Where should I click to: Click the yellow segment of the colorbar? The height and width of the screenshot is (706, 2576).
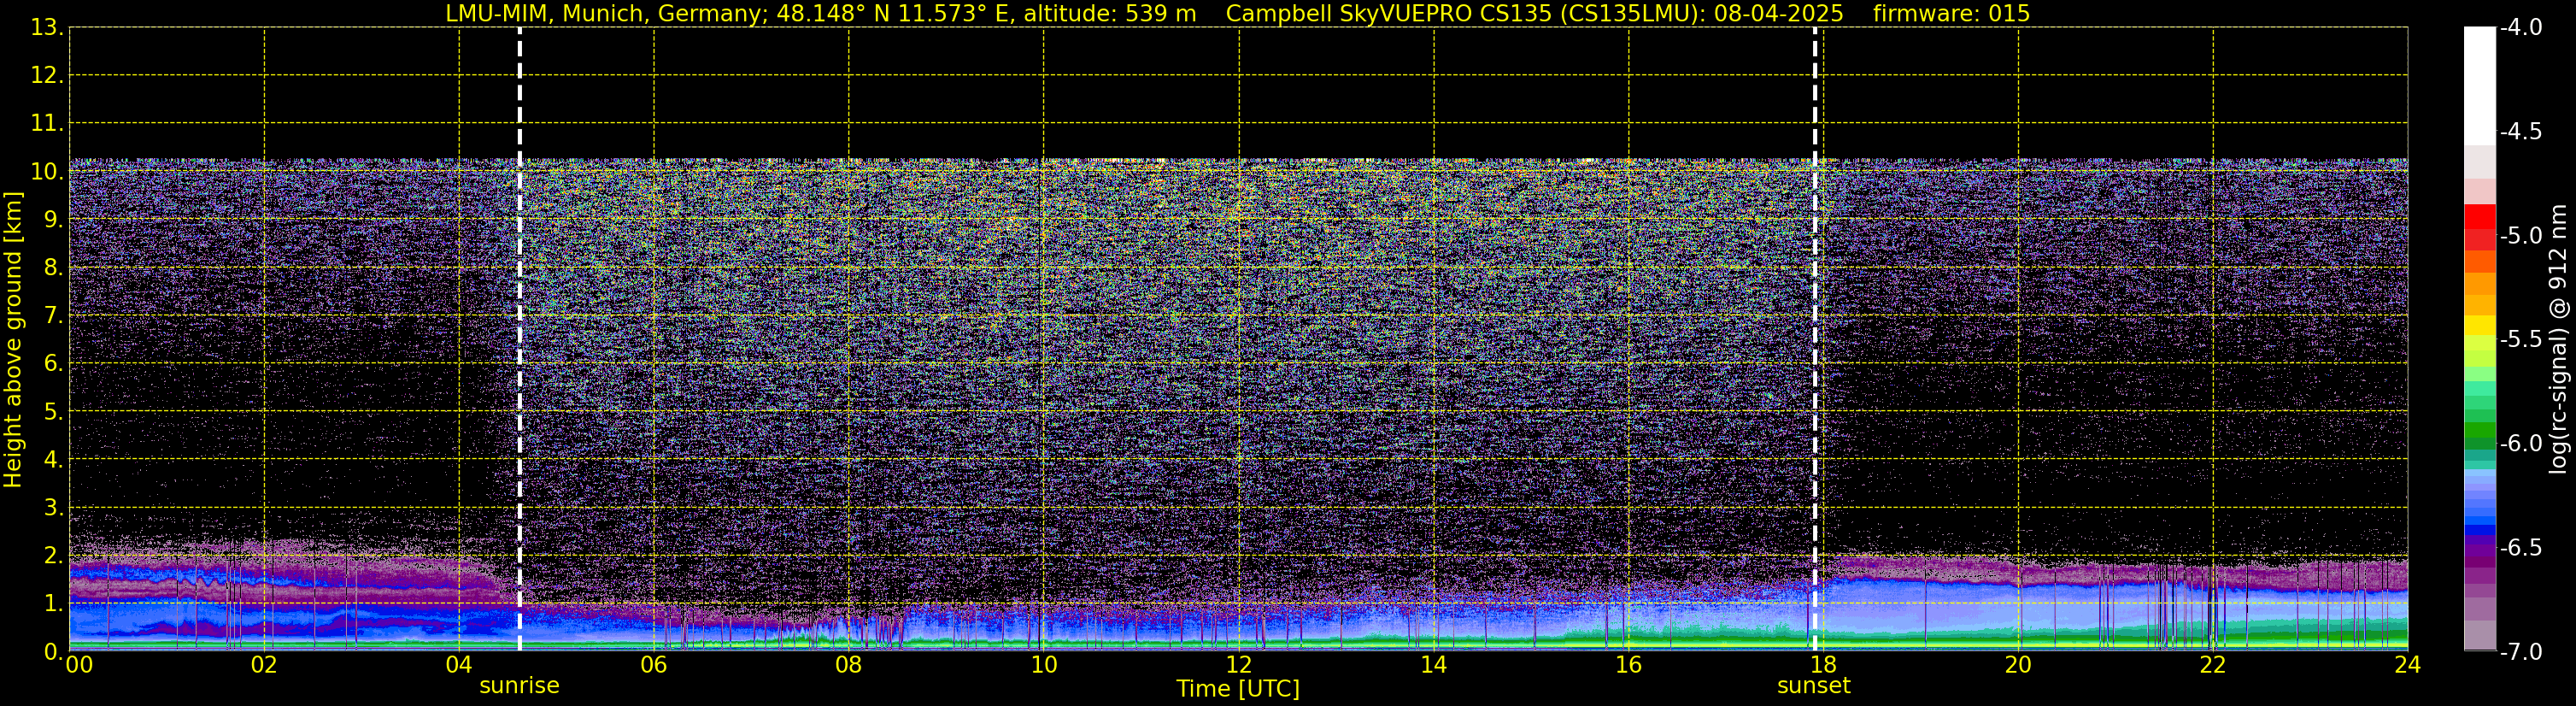point(2480,326)
